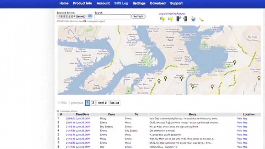The width and height of the screenshot is (265, 149).
Task: Click the blue globe location icon
Action: pos(193,19)
